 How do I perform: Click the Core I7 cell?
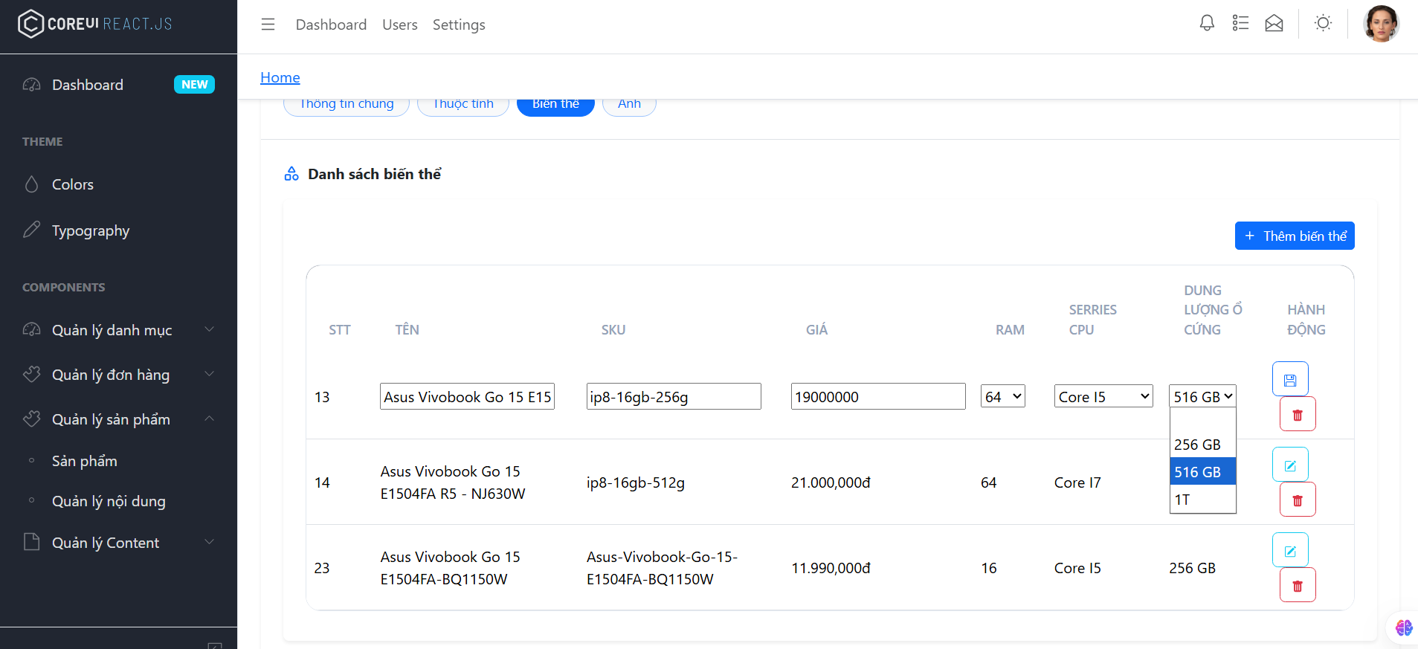click(x=1077, y=482)
